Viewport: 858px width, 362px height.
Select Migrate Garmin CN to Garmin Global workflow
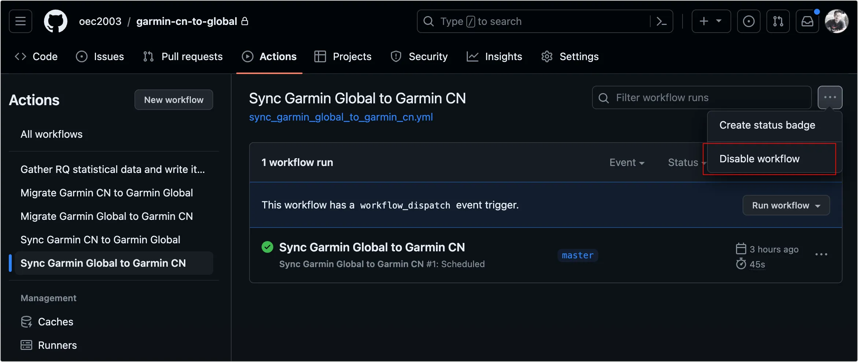(107, 193)
